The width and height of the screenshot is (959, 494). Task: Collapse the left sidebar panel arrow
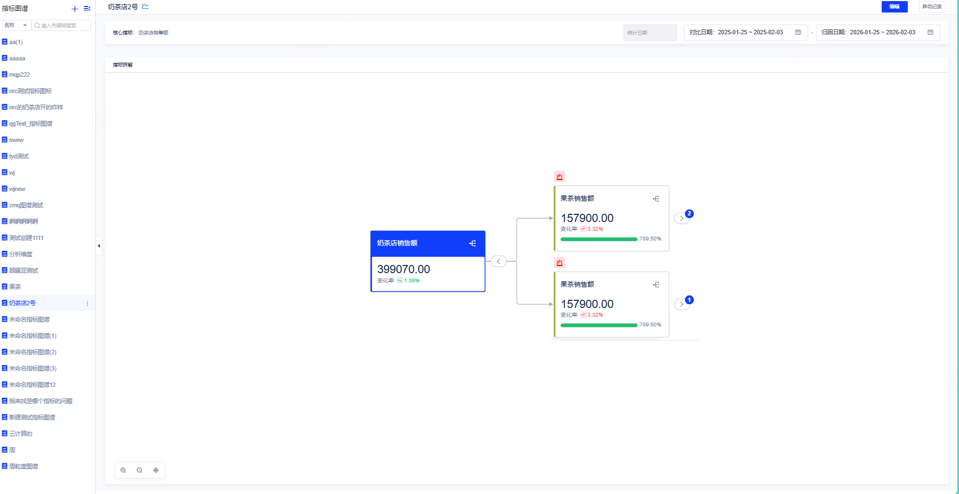coord(99,246)
